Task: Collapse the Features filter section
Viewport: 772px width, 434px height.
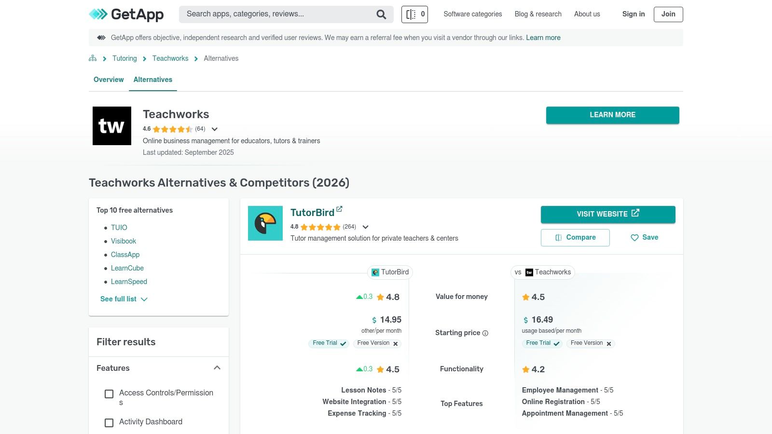Action: point(217,368)
